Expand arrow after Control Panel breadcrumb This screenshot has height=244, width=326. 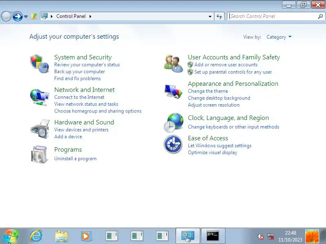pos(90,16)
